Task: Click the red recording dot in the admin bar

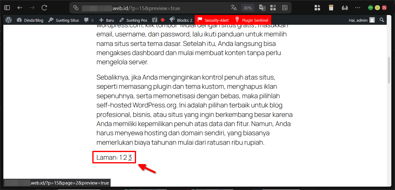Action: [163, 20]
